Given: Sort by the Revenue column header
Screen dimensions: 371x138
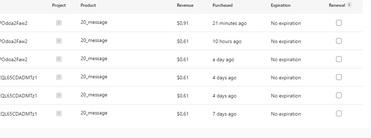Looking at the screenshot, I should (185, 5).
